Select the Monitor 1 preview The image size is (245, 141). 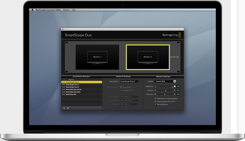97,57
